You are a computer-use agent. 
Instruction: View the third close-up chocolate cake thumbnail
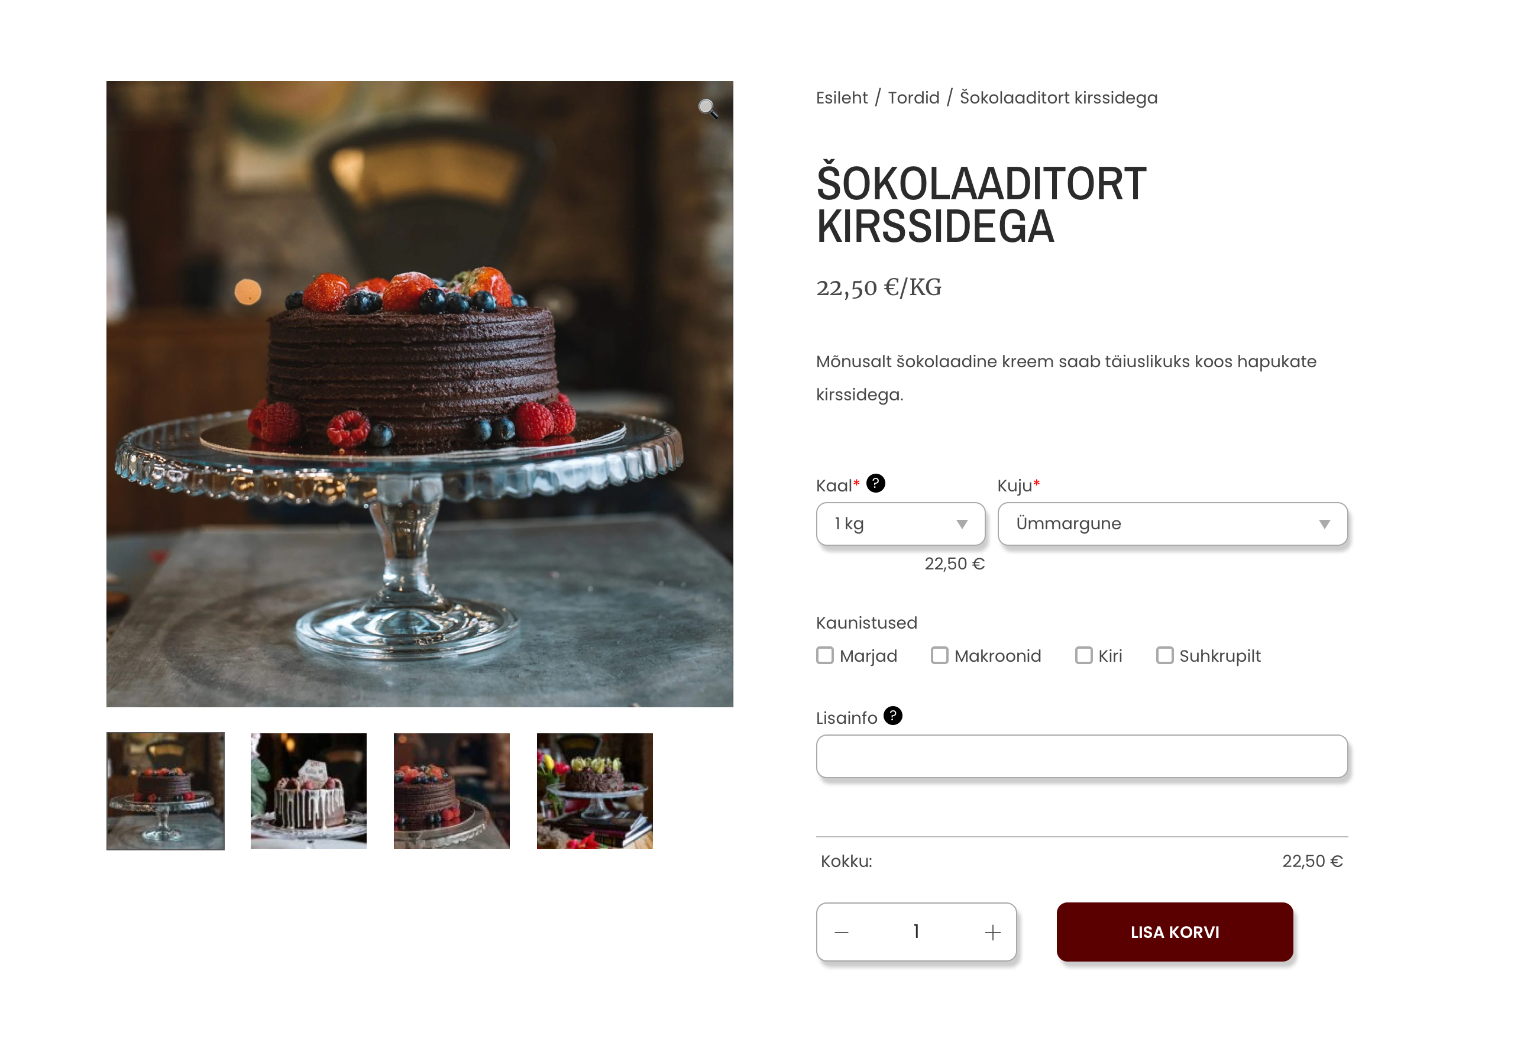coord(452,791)
